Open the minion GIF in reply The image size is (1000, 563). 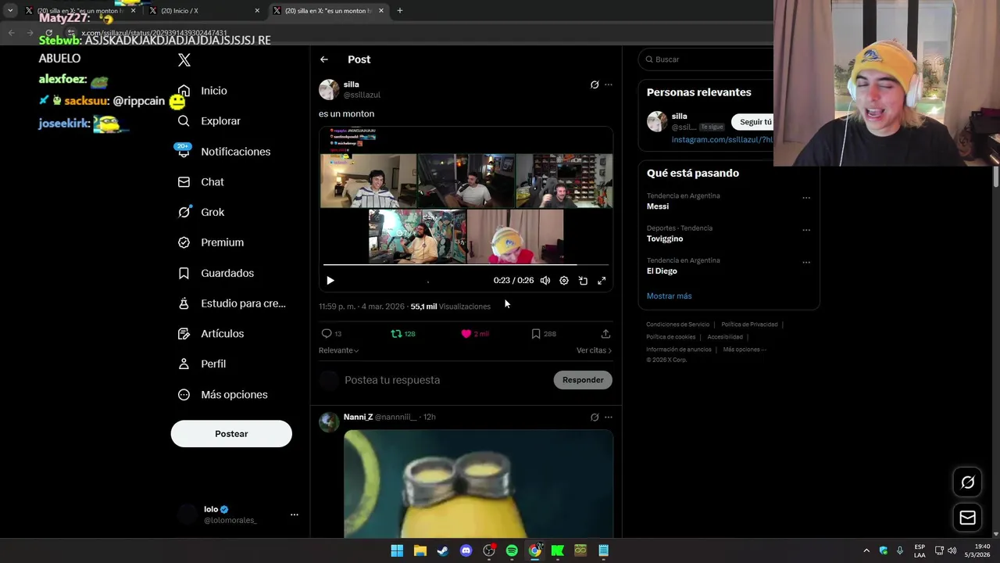[478, 483]
